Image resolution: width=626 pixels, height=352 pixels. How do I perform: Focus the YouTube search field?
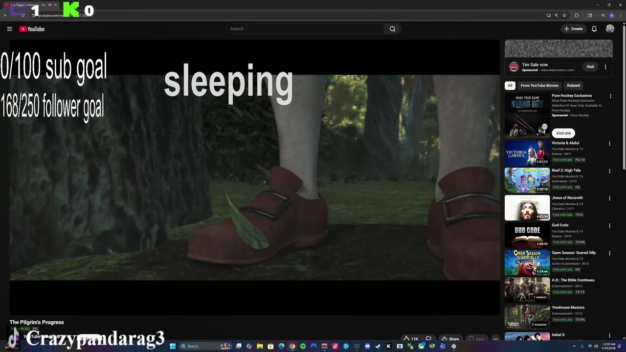306,29
